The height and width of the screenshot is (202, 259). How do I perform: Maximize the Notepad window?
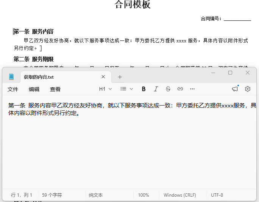tap(230, 73)
